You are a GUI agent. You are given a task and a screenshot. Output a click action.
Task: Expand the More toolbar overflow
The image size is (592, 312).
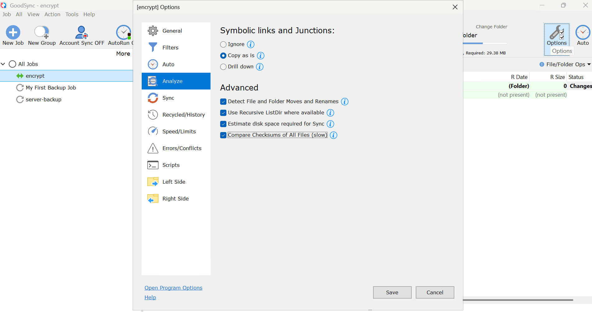coord(123,53)
